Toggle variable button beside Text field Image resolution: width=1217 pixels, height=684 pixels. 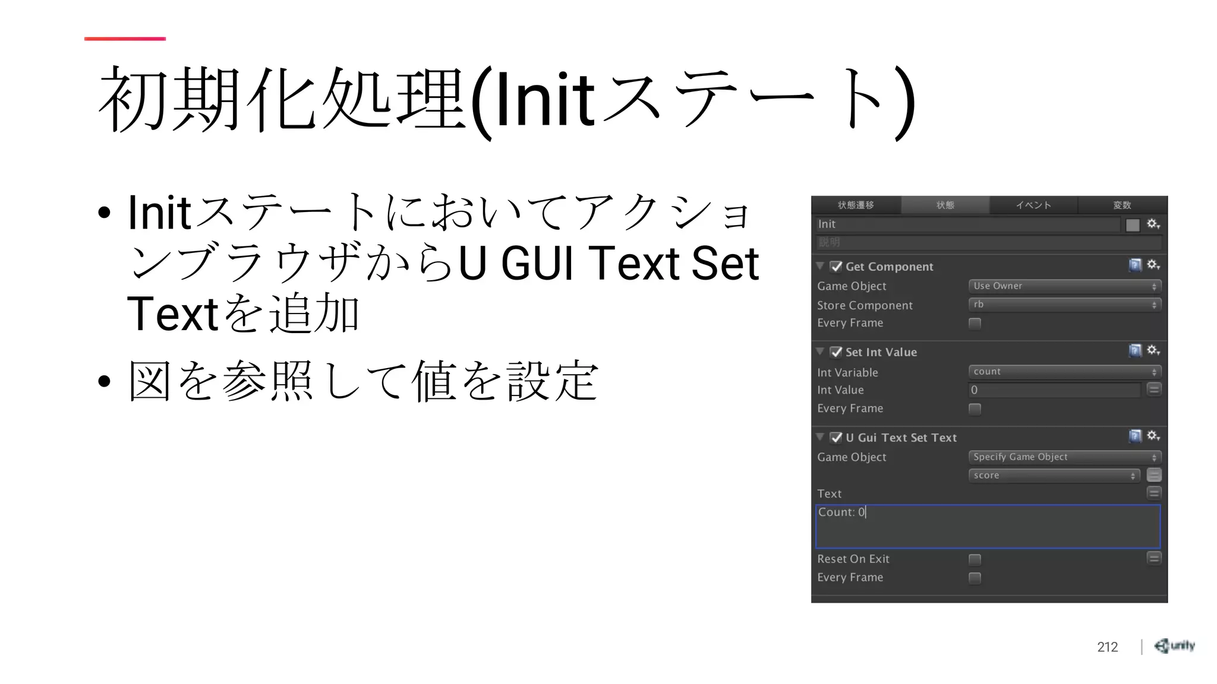(x=1153, y=493)
